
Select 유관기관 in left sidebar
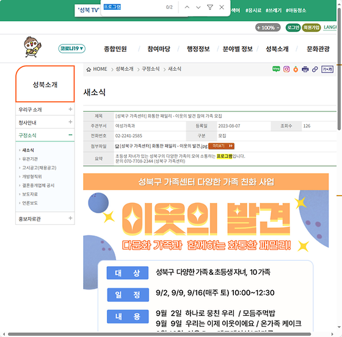[x=30, y=159]
